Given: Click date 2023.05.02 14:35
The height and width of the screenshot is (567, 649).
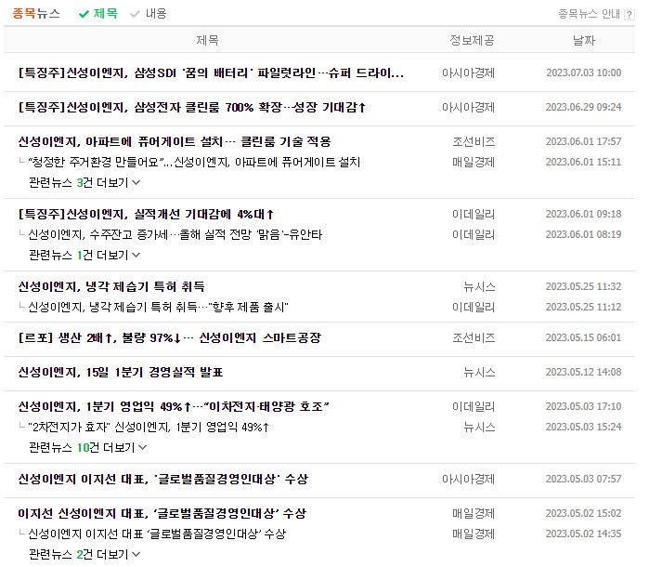Looking at the screenshot, I should pyautogui.click(x=584, y=534).
